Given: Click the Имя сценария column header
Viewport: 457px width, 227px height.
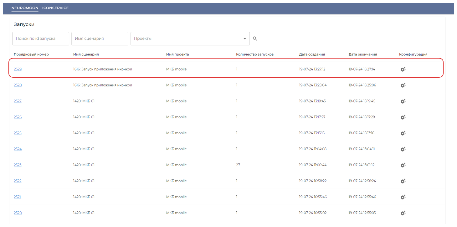Looking at the screenshot, I should 86,54.
